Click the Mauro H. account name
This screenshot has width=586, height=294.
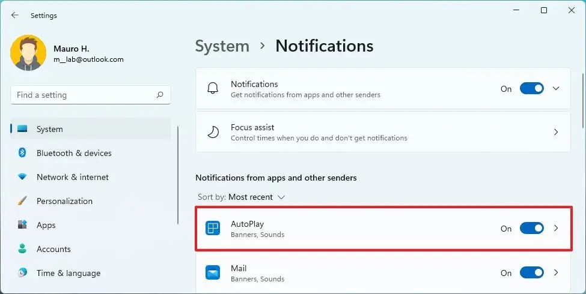(72, 49)
